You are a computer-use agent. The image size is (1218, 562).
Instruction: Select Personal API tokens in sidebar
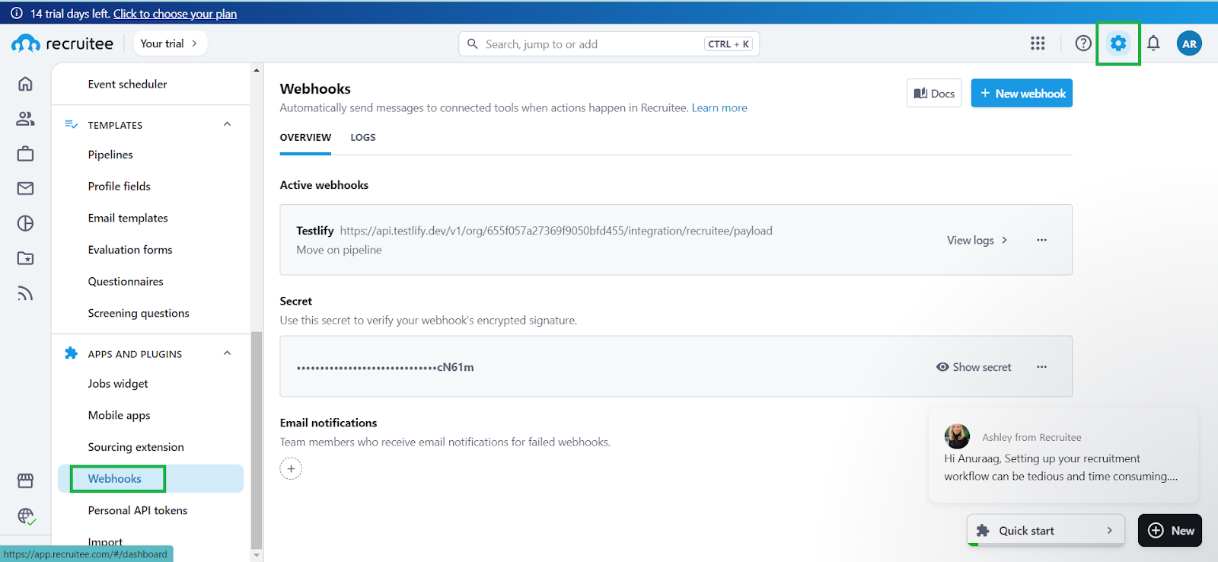coord(137,510)
